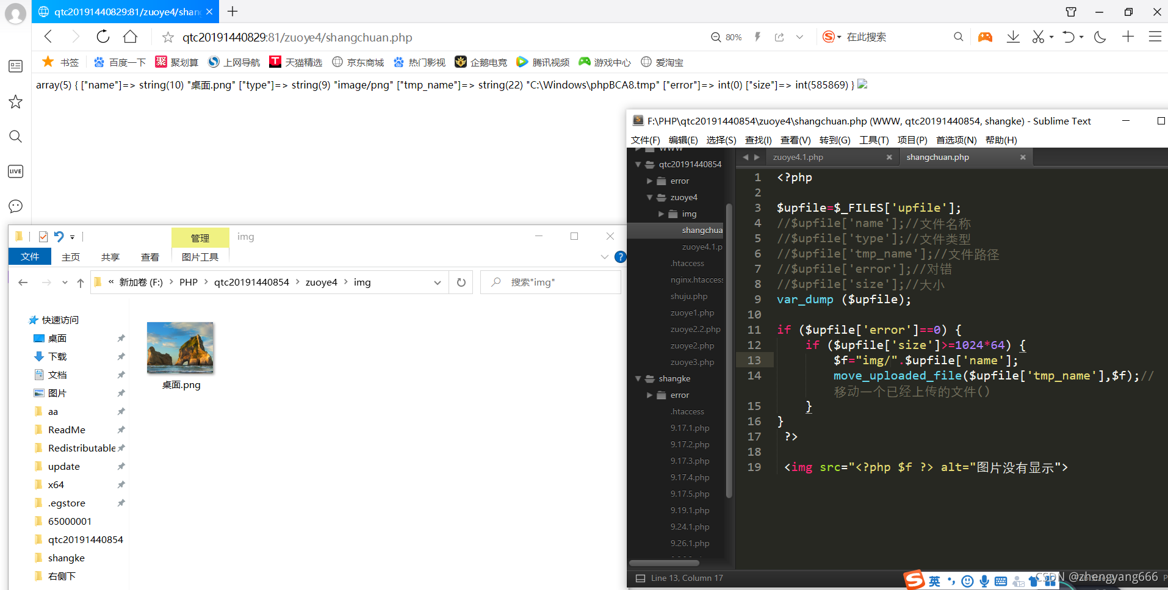
Task: Open browser downloads icon
Action: coord(1013,37)
